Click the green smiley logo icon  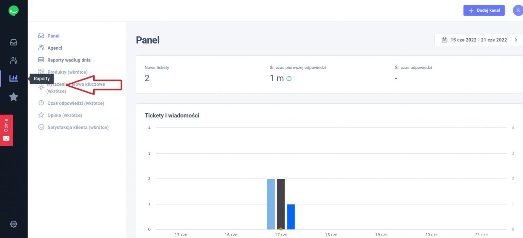[14, 11]
